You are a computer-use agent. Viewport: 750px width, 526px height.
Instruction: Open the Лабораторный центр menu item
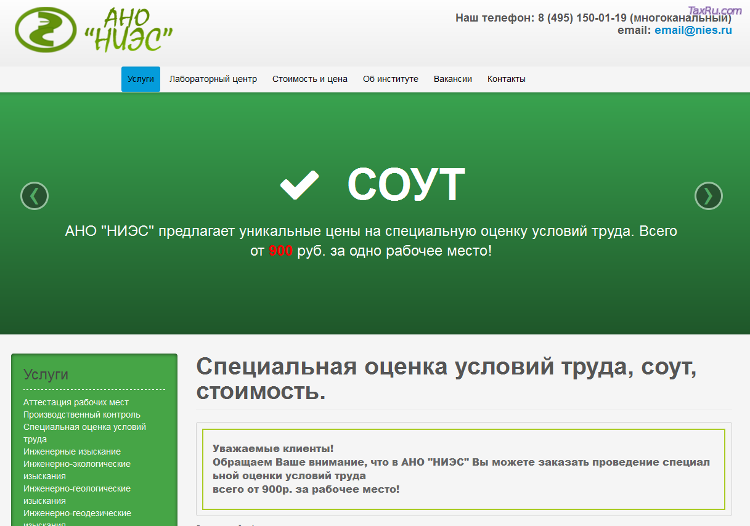tap(213, 79)
